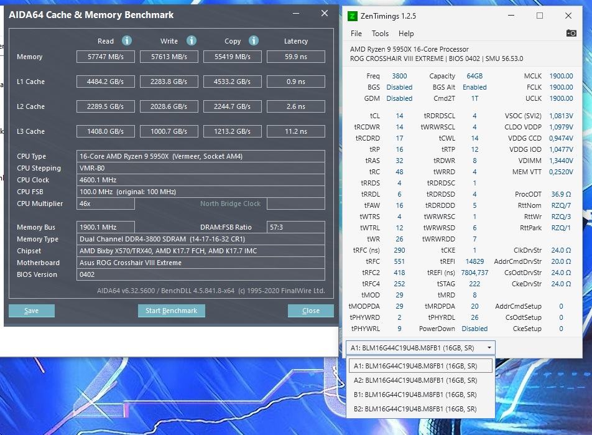The image size is (592, 435).
Task: Click the Memory Latency value 59.9 ns
Action: [296, 57]
